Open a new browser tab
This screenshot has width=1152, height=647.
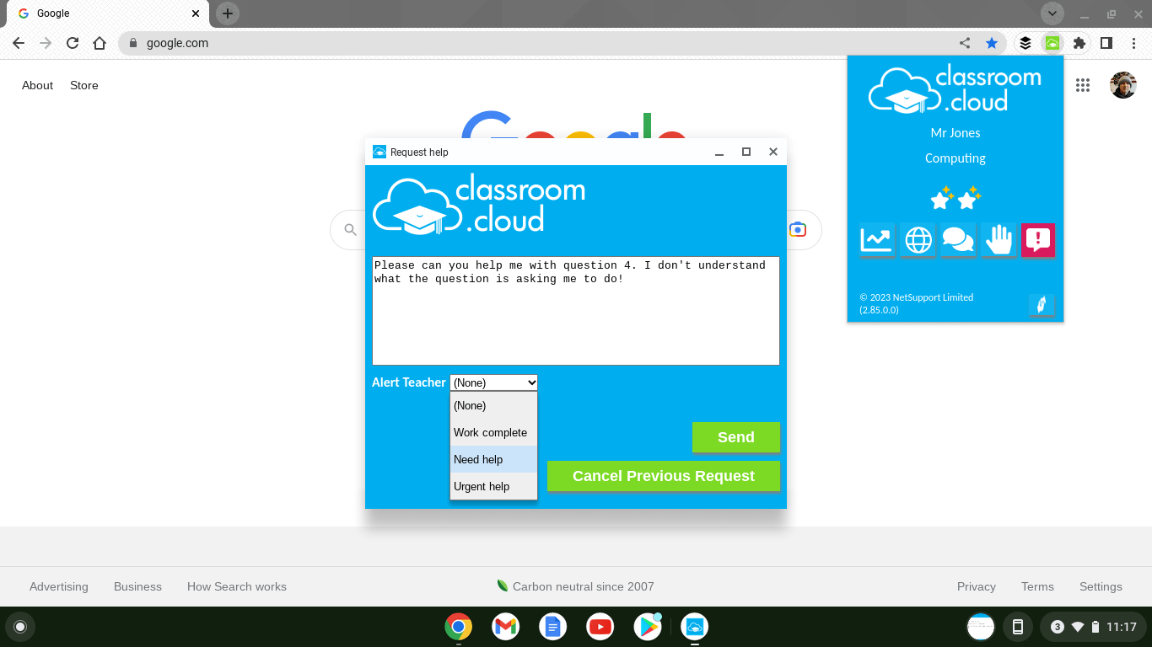pos(228,13)
